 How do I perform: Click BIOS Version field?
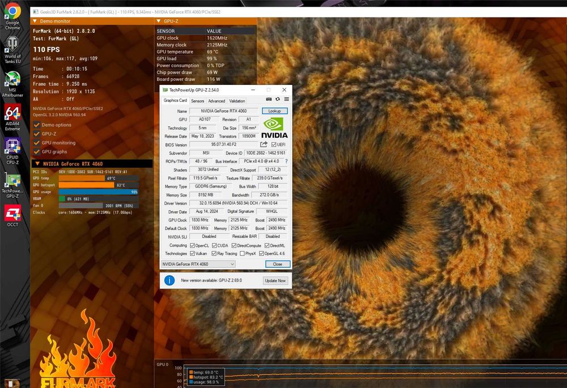click(x=224, y=144)
